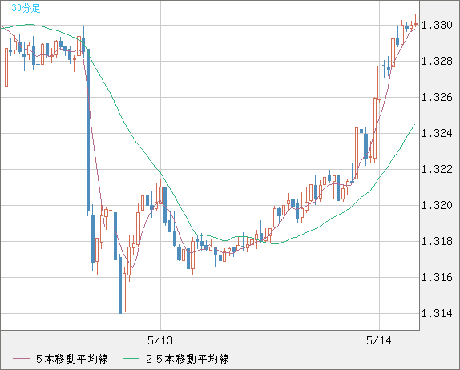Viewport: 460px width, 370px height.
Task: Select the 1.324 price axis label
Action: click(437, 134)
